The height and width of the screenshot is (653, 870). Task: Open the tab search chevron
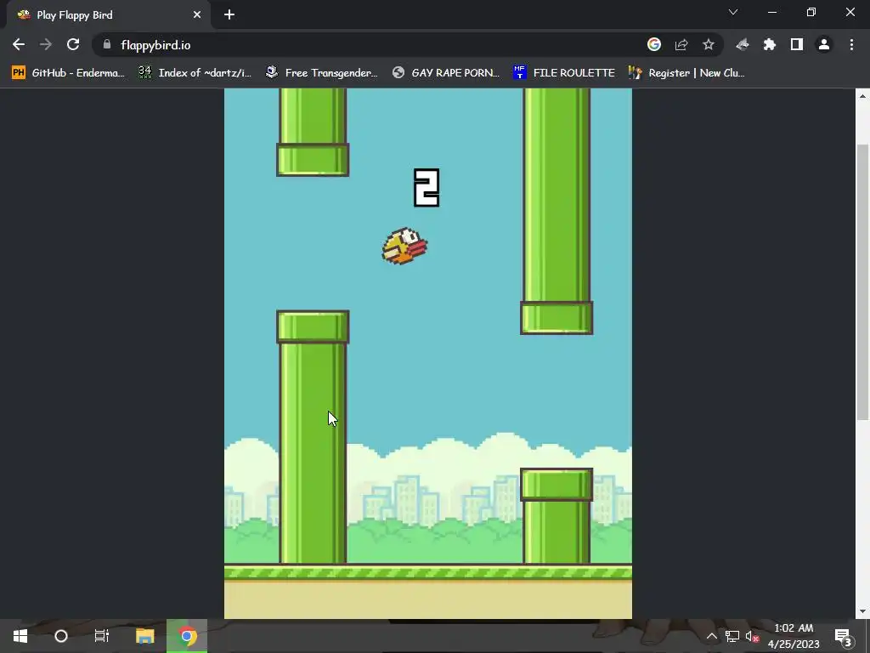coord(733,12)
